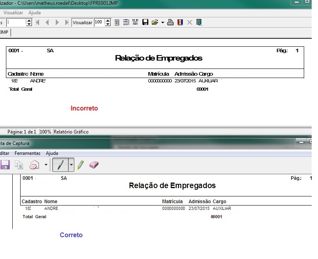Click the open folder icon

[x=155, y=22]
